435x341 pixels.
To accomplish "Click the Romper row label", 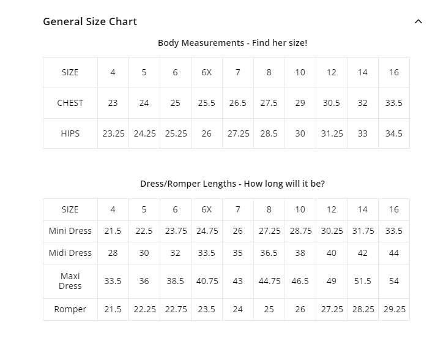I will [70, 309].
